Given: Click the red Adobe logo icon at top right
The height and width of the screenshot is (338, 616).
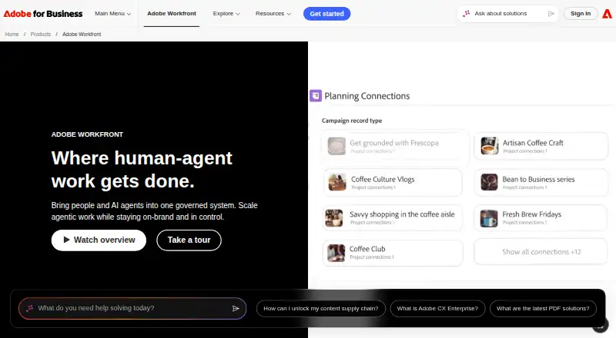Looking at the screenshot, I should click(x=607, y=14).
